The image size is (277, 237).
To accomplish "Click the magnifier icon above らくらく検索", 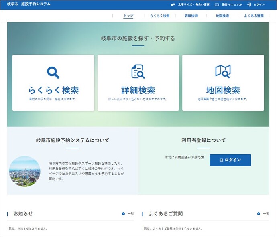I will (53, 72).
